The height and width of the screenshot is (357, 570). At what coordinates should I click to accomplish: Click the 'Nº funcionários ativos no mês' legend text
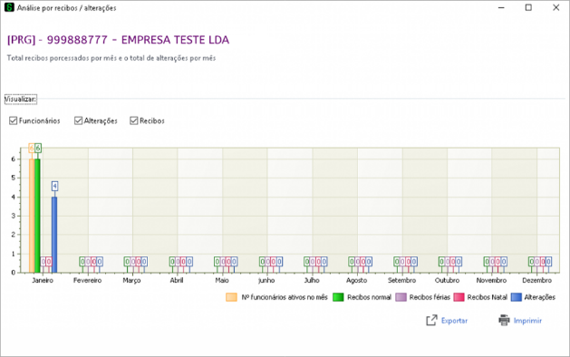[285, 297]
